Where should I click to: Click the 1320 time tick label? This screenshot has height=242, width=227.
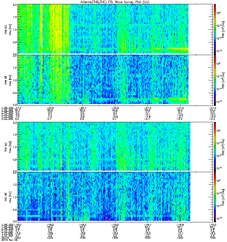(x=147, y=238)
